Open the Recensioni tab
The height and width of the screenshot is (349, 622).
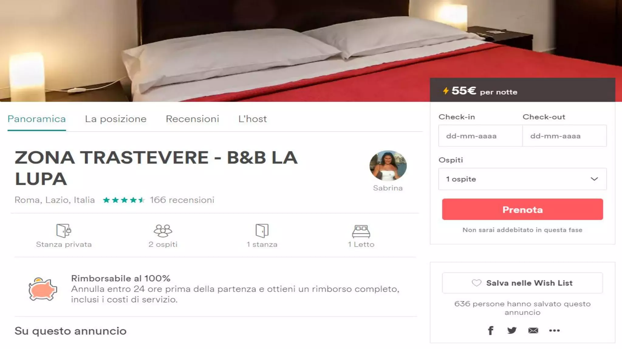coord(192,119)
